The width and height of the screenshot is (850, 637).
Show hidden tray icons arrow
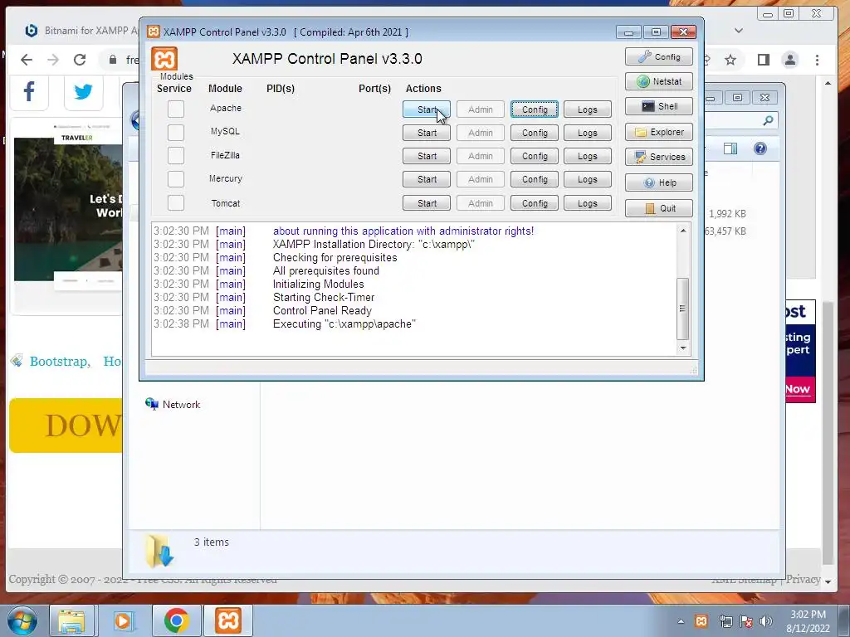(681, 621)
